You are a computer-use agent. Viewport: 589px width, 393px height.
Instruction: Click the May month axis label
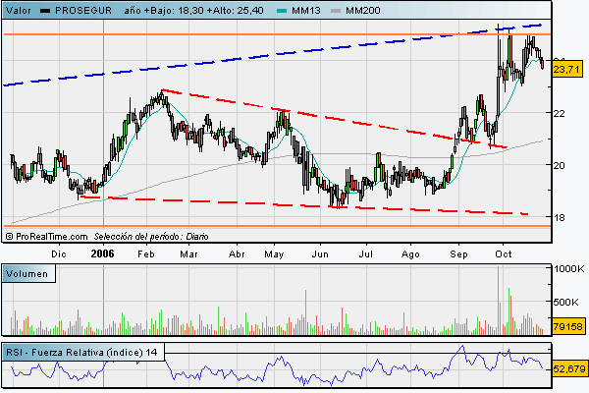(274, 254)
